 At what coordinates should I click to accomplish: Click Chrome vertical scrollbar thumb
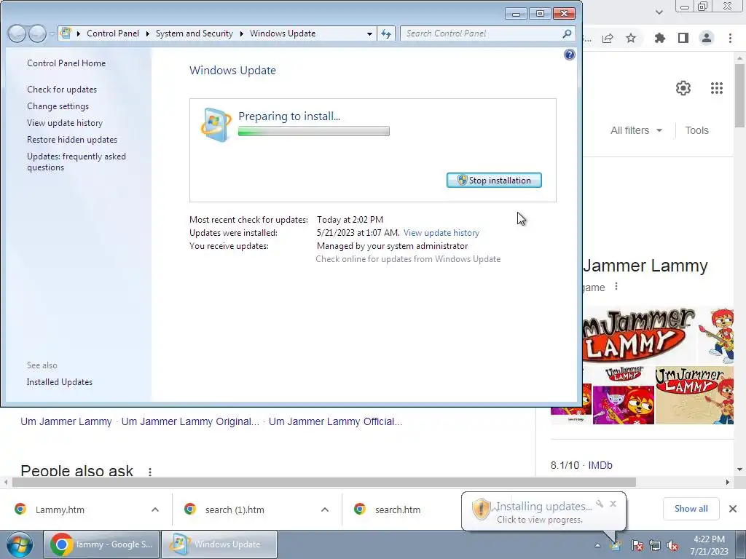pyautogui.click(x=739, y=95)
